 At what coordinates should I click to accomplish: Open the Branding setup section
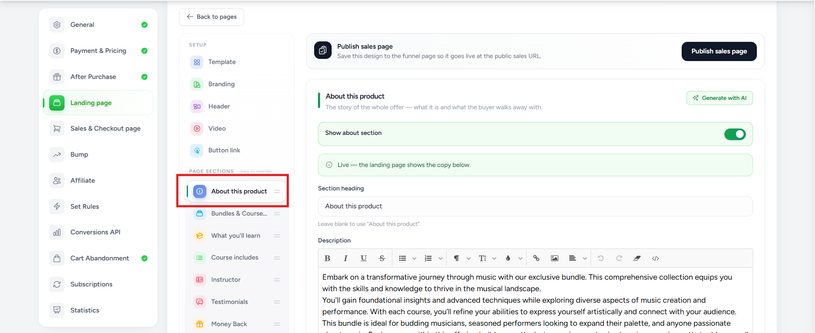[x=237, y=85]
